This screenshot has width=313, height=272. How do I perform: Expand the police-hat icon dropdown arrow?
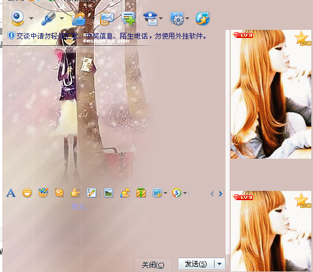pos(161,18)
